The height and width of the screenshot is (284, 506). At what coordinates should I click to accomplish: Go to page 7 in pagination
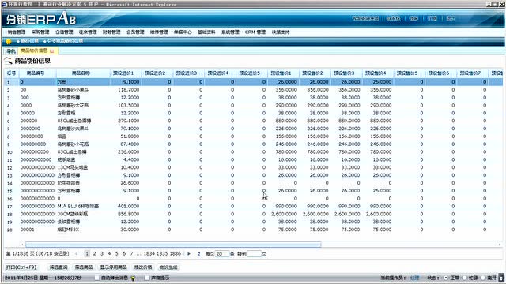(x=132, y=254)
